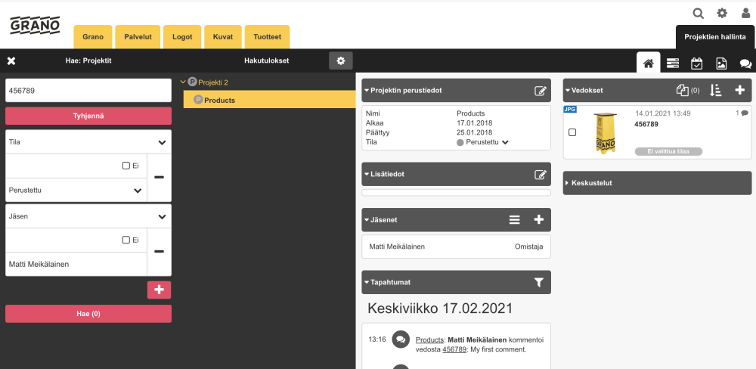
Task: Collapse the Projekti 2 tree node
Action: 183,82
